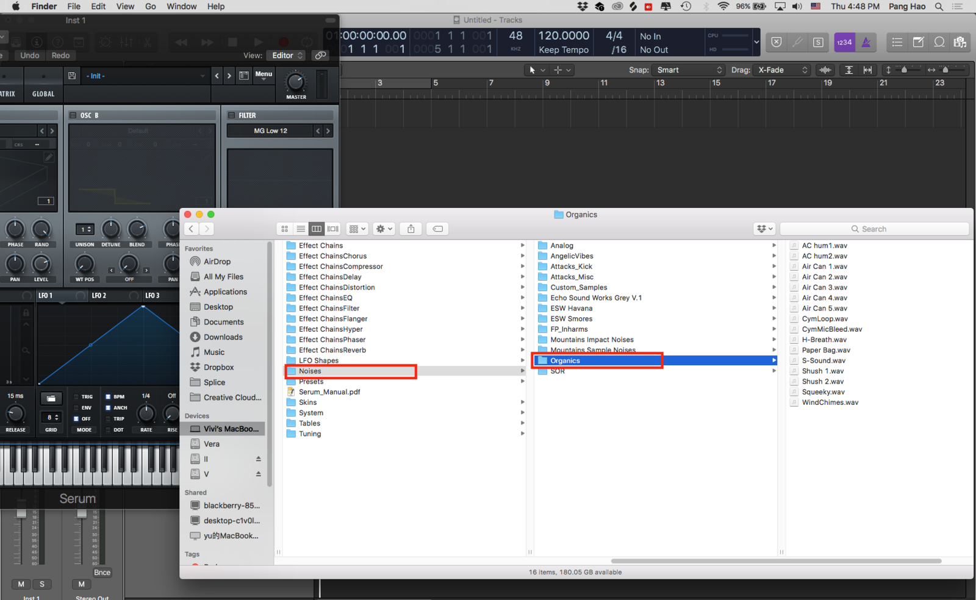Image resolution: width=976 pixels, height=600 pixels.
Task: Click the Finder Search field
Action: coord(874,229)
